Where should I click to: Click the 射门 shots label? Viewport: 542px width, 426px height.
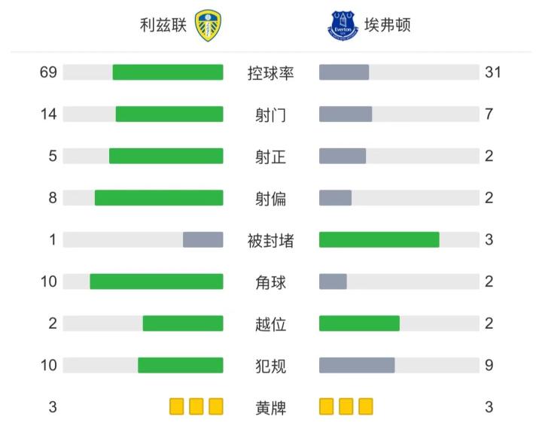pos(271,115)
